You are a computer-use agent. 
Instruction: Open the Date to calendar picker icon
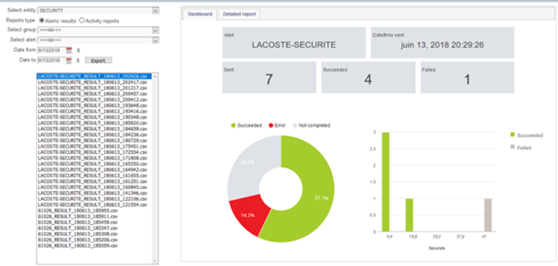point(68,61)
